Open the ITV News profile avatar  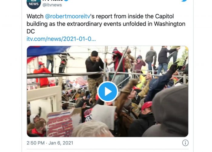coord(34,4)
